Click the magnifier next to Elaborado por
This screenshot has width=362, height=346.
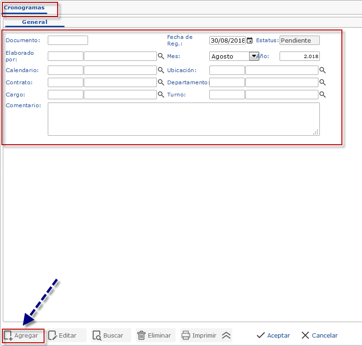coord(161,56)
